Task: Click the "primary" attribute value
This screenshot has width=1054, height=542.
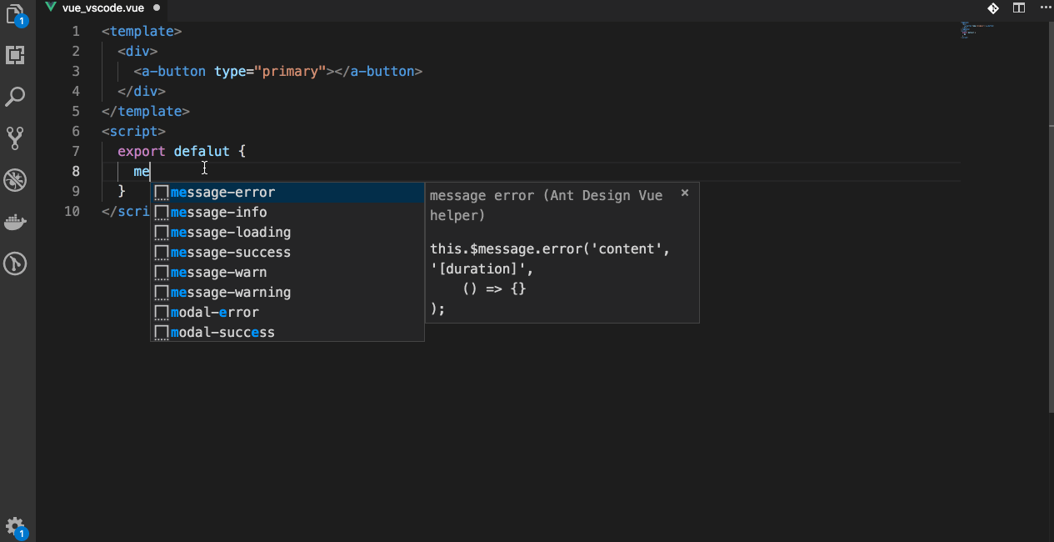Action: [290, 72]
